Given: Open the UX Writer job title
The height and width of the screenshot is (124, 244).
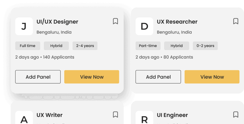Looking at the screenshot, I should pos(49,115).
